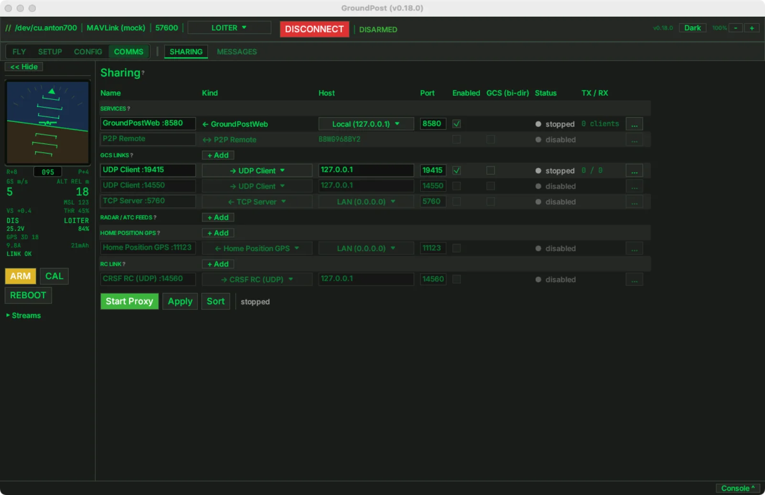
Task: Add a new GCS link
Action: [x=218, y=155]
